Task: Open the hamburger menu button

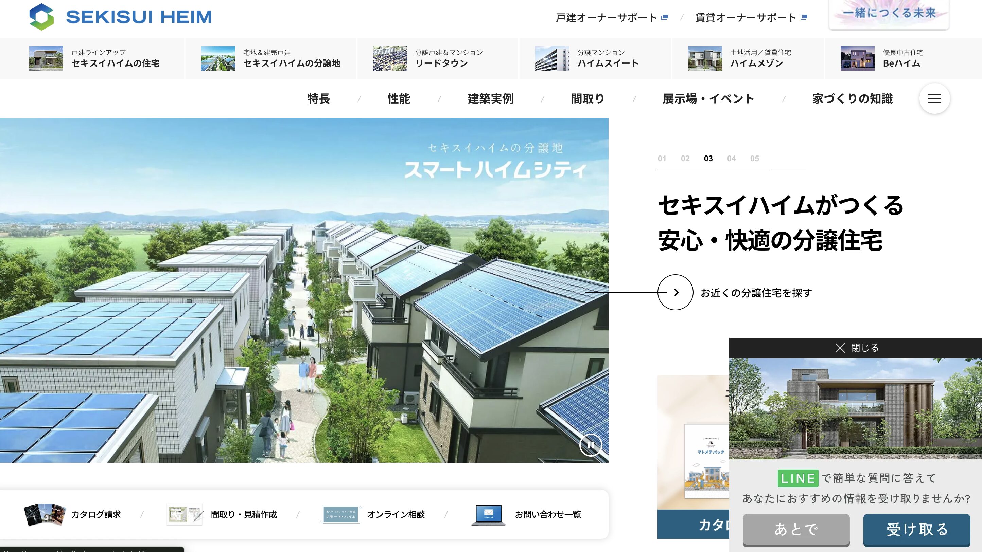Action: pos(934,98)
